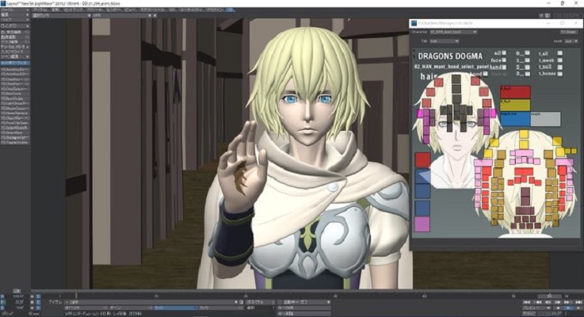Enable the 't_null' checkbox

tap(559, 67)
